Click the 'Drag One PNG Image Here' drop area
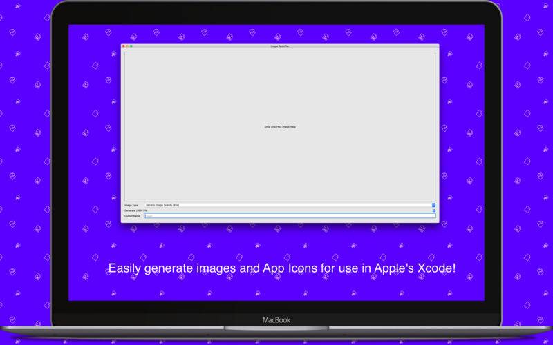 [280, 127]
